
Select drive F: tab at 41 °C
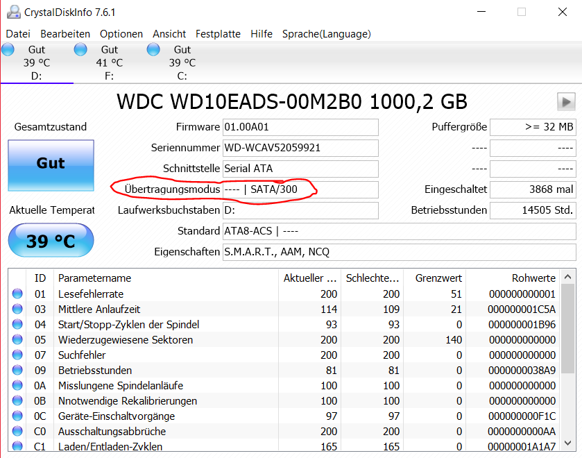click(109, 62)
